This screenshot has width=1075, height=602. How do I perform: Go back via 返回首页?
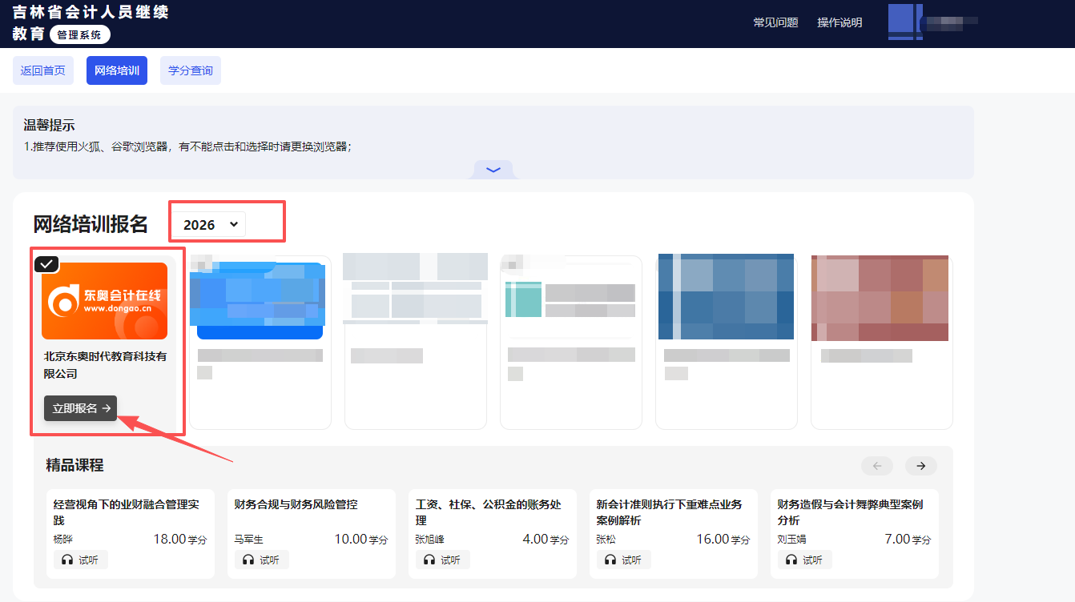(43, 70)
